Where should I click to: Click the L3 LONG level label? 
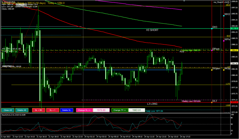click(152, 104)
